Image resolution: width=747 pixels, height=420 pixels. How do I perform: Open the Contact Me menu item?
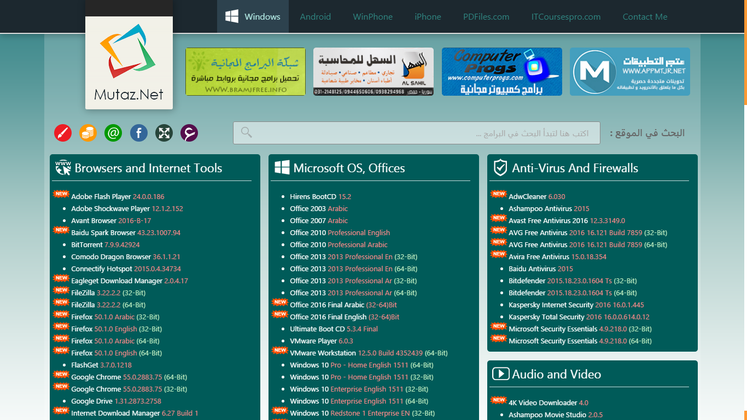click(645, 17)
